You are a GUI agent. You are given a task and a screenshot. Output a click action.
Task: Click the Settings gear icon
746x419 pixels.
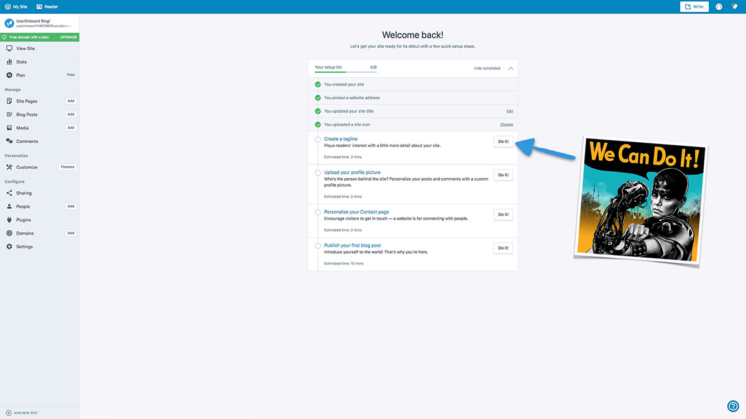pyautogui.click(x=9, y=246)
